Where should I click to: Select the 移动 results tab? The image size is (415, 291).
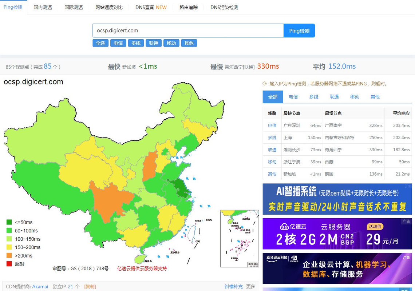click(x=355, y=97)
